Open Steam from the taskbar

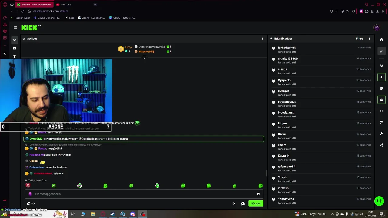pos(112,214)
